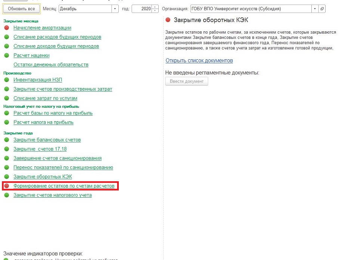Viewport: 351px width, 260px height.
Task: Click into the year 2020 field
Action: [142, 9]
